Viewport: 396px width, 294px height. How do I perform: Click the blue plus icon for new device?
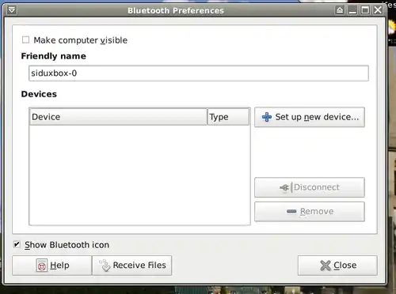[267, 117]
